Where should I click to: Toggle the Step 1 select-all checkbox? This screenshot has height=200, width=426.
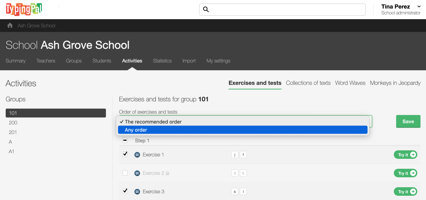click(x=125, y=140)
